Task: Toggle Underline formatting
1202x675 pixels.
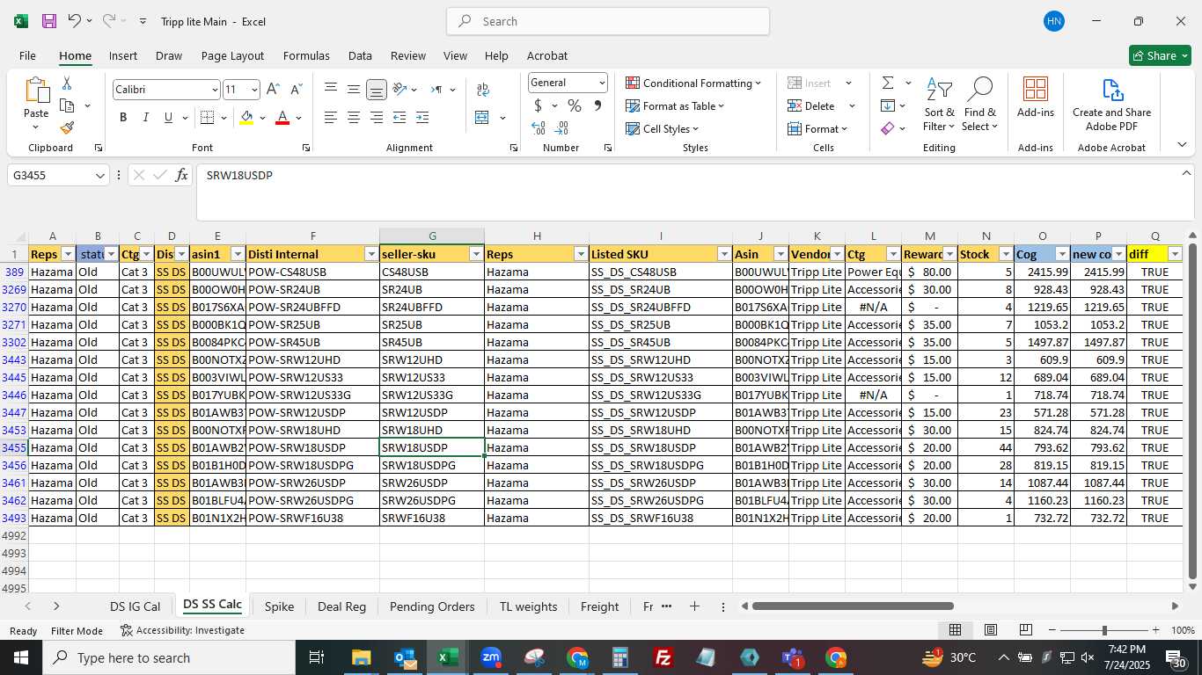Action: point(168,118)
